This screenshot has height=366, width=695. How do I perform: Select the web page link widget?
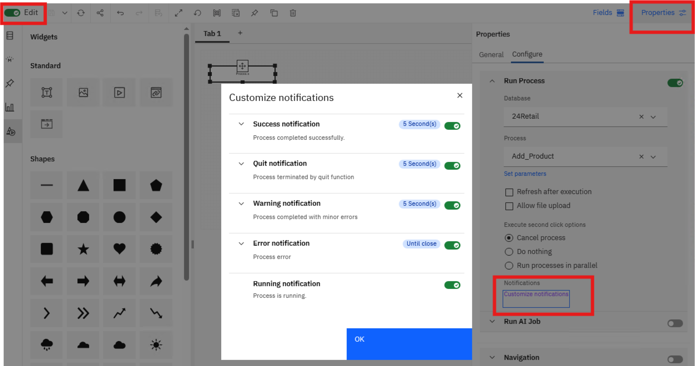156,93
